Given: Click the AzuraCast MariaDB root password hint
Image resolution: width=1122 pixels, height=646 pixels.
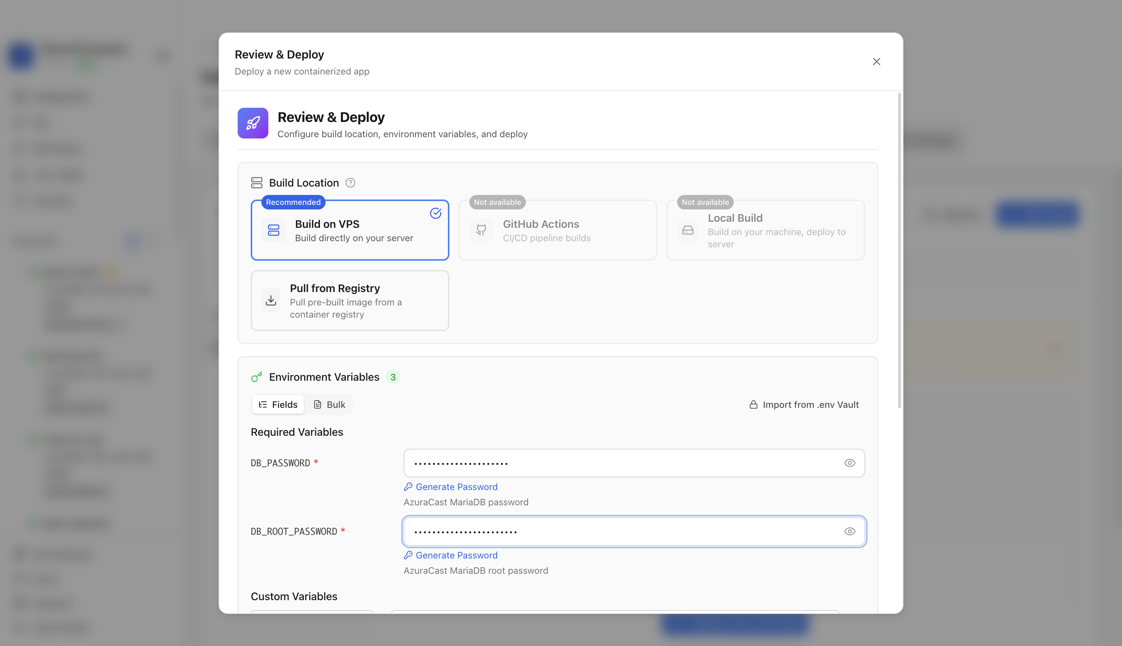Looking at the screenshot, I should pos(476,571).
